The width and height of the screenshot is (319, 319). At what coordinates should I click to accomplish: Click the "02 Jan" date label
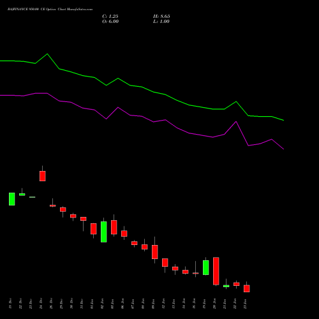pos(102,304)
